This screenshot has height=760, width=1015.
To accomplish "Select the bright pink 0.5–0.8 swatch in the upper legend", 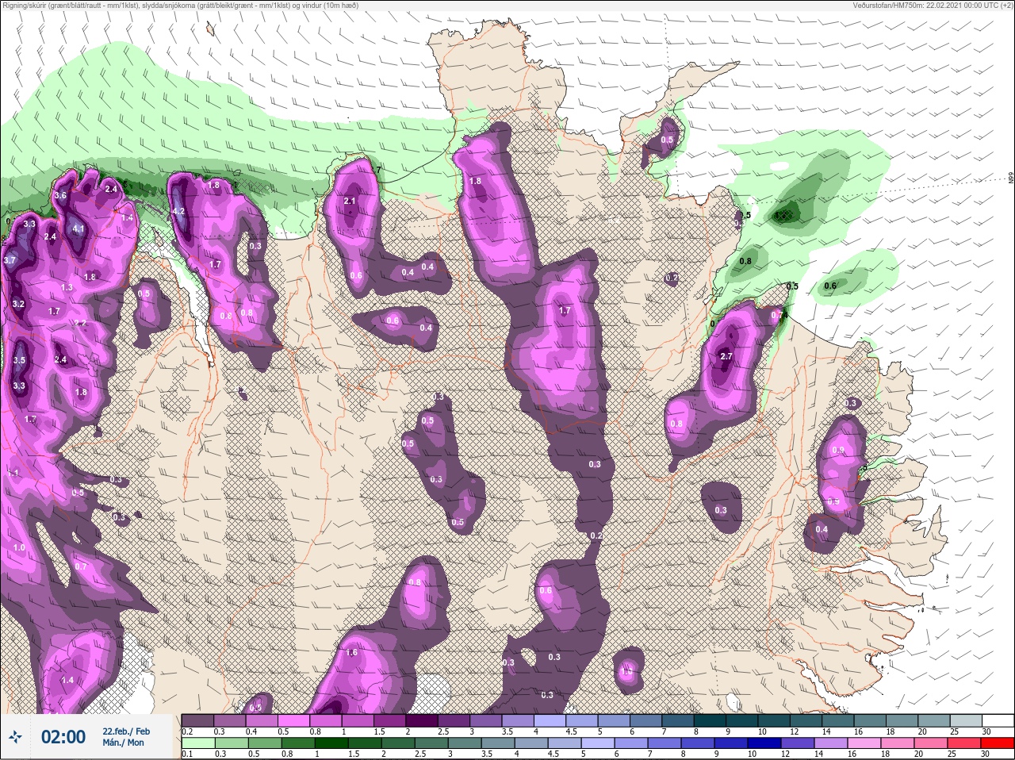I will click(x=295, y=720).
